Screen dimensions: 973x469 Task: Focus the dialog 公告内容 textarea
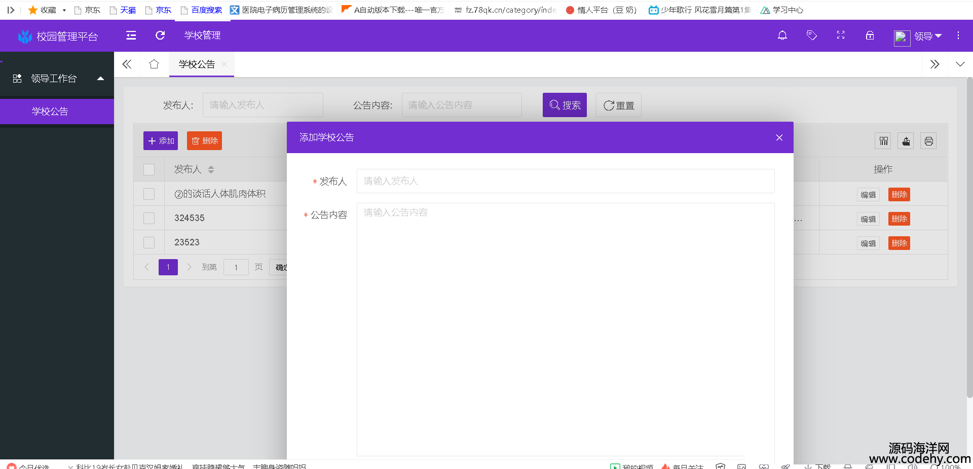coord(566,330)
